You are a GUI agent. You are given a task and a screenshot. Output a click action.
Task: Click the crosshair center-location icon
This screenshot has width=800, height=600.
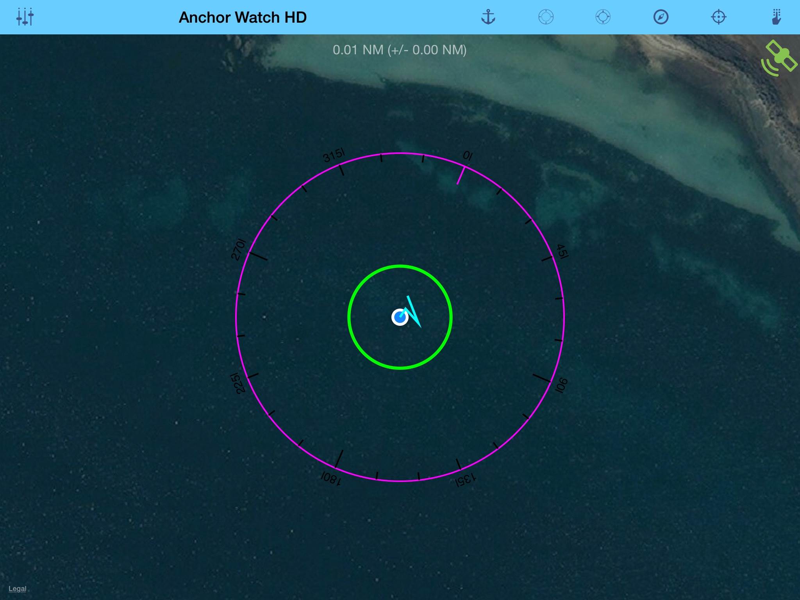[x=718, y=17]
